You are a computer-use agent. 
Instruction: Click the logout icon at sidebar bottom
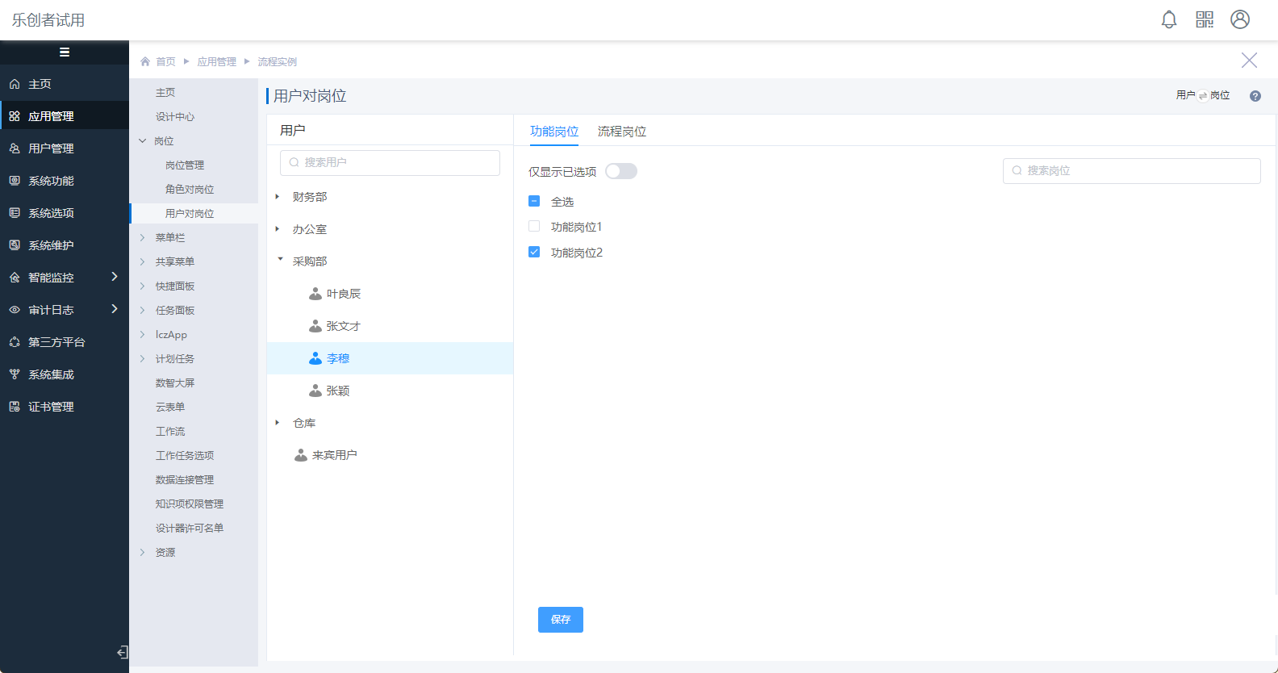click(122, 652)
